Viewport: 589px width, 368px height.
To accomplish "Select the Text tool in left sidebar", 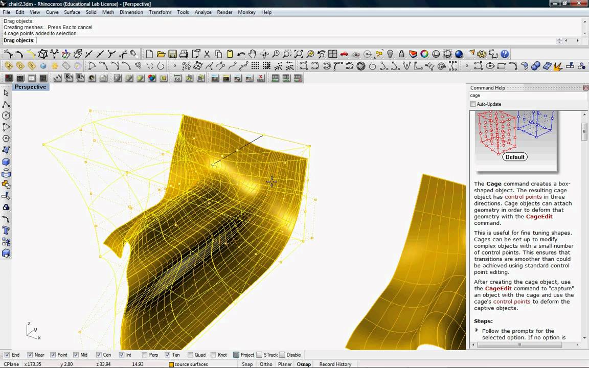I will tap(6, 231).
